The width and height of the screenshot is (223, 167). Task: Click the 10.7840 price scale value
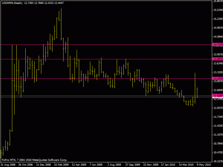click(218, 143)
